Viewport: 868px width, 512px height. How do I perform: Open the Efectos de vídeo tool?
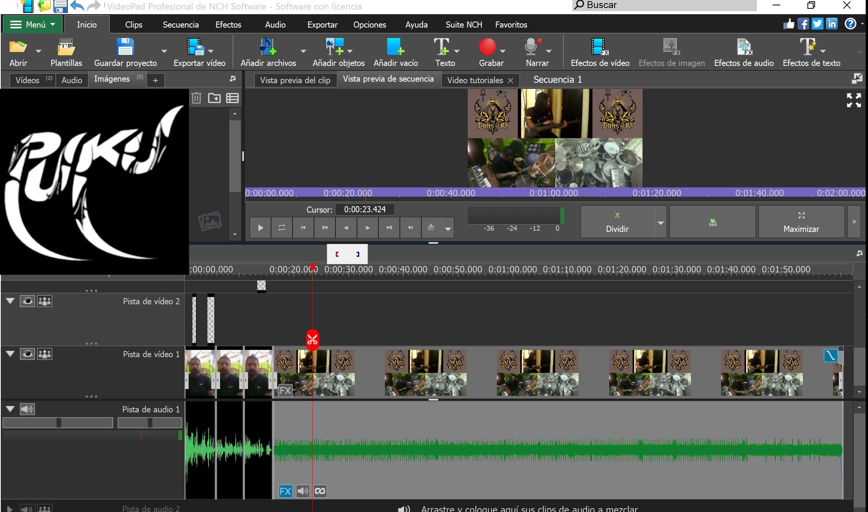point(600,52)
